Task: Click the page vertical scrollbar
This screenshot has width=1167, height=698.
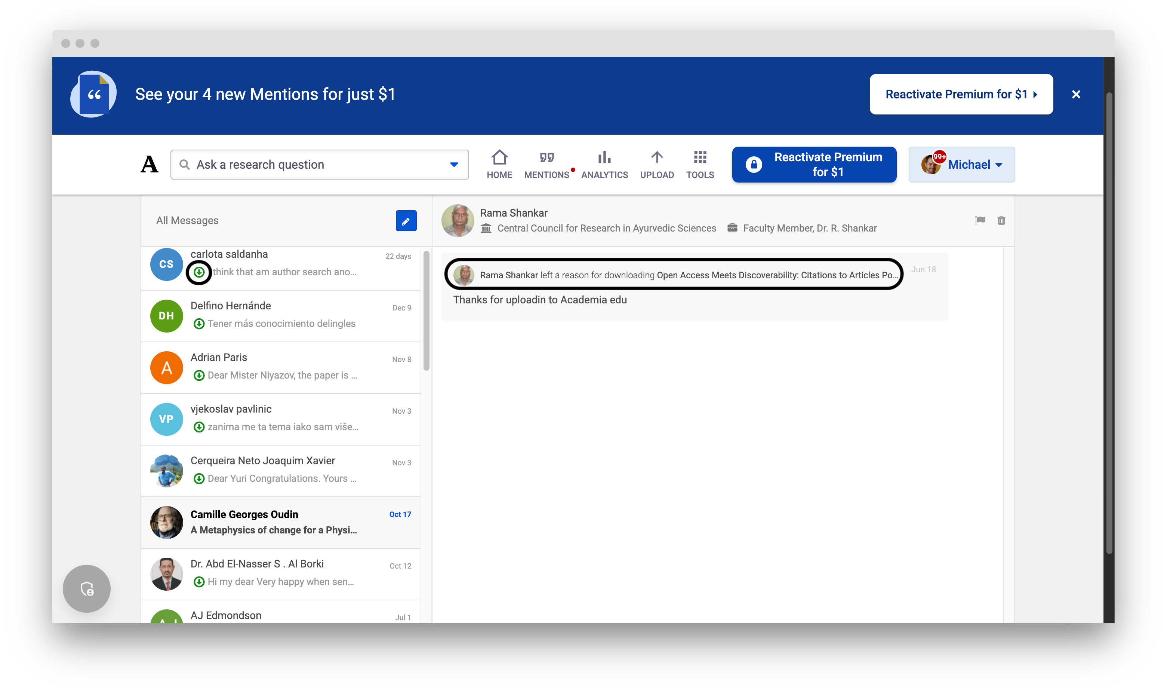Action: tap(1109, 323)
